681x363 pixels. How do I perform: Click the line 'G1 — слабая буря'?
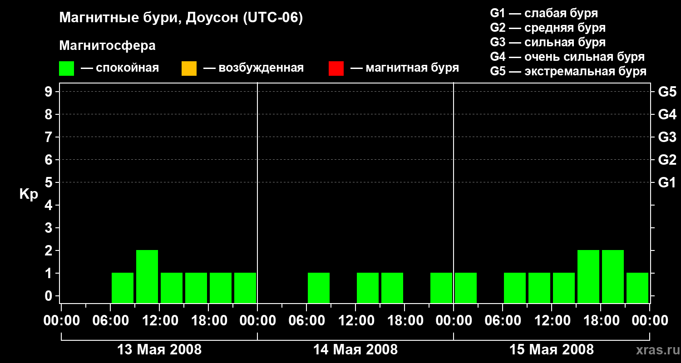point(544,13)
